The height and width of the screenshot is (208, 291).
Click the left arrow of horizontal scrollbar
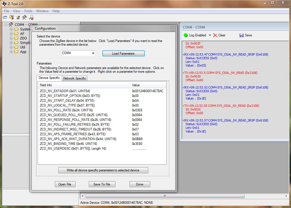pos(82,196)
